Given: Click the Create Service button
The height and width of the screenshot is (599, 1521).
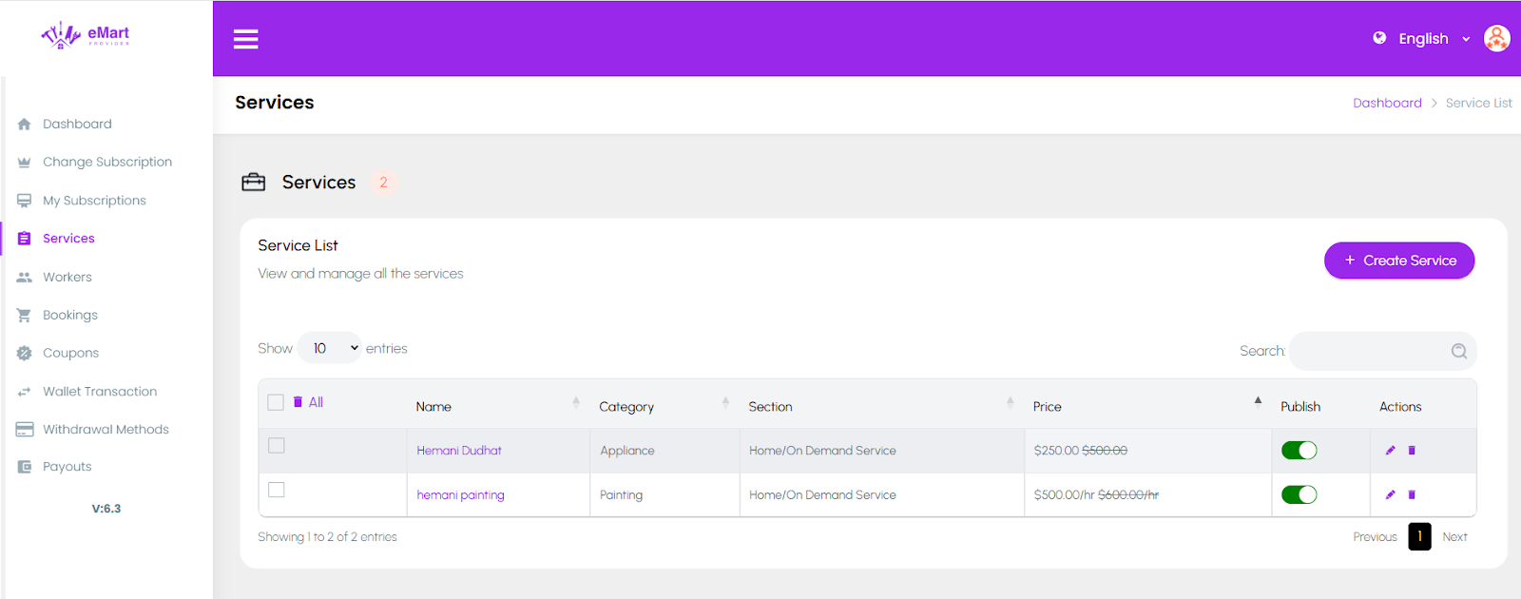Looking at the screenshot, I should (x=1398, y=261).
